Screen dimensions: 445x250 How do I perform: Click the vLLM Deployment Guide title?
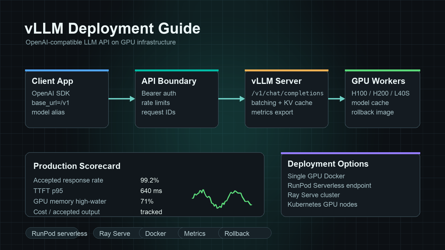(x=112, y=28)
